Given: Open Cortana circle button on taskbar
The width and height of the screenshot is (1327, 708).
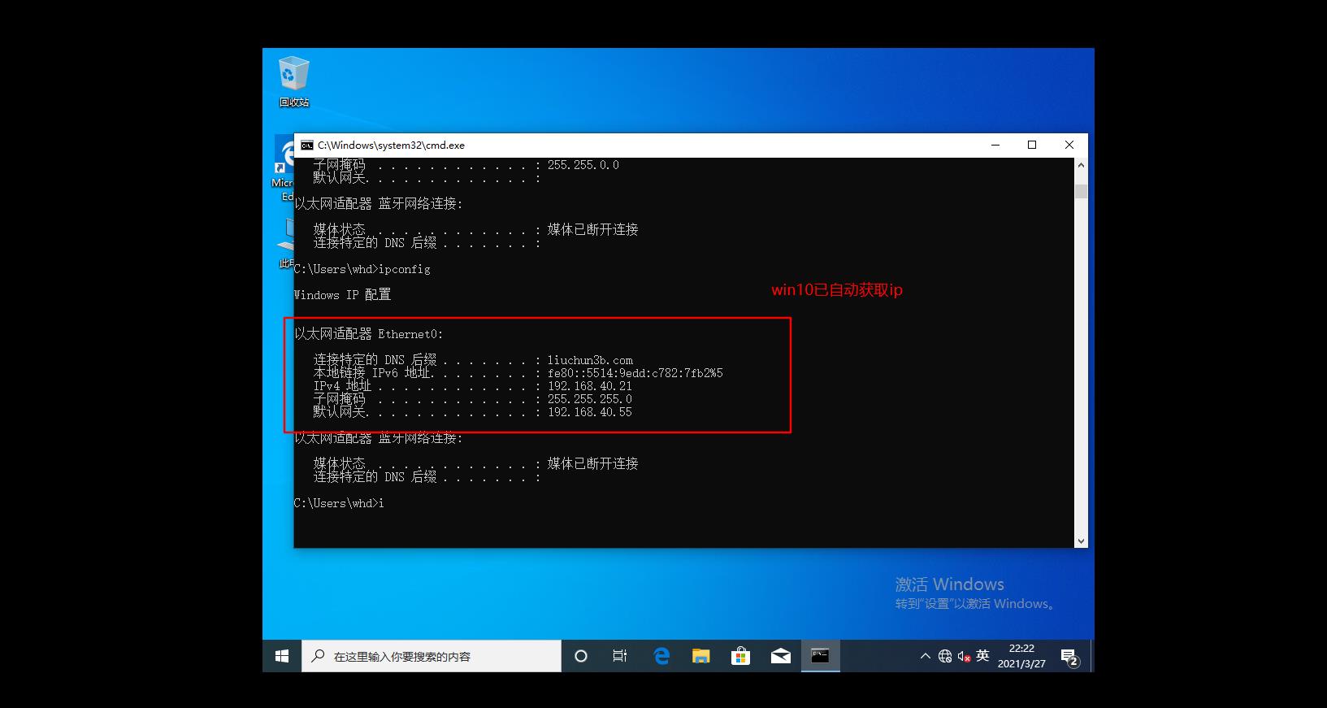Looking at the screenshot, I should click(580, 656).
